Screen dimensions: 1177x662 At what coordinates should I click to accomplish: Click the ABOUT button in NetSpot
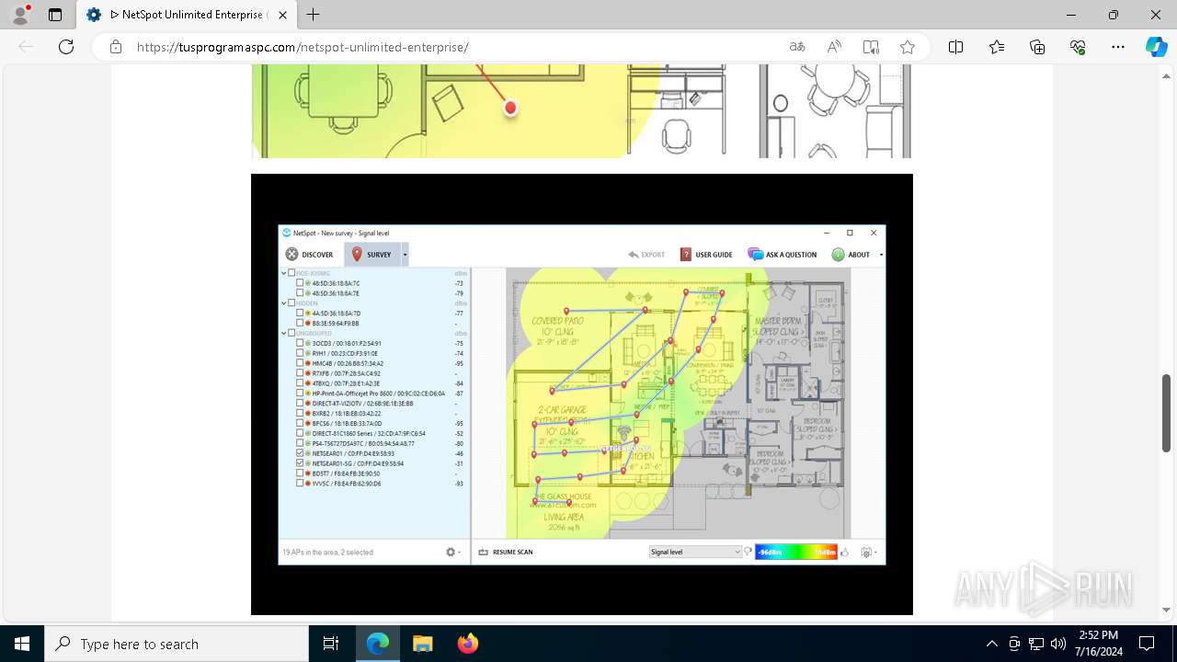tap(851, 255)
